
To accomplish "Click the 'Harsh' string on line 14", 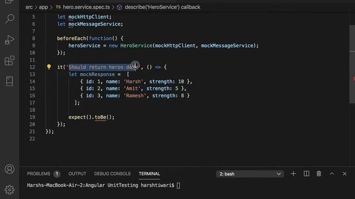I will tap(133, 81).
